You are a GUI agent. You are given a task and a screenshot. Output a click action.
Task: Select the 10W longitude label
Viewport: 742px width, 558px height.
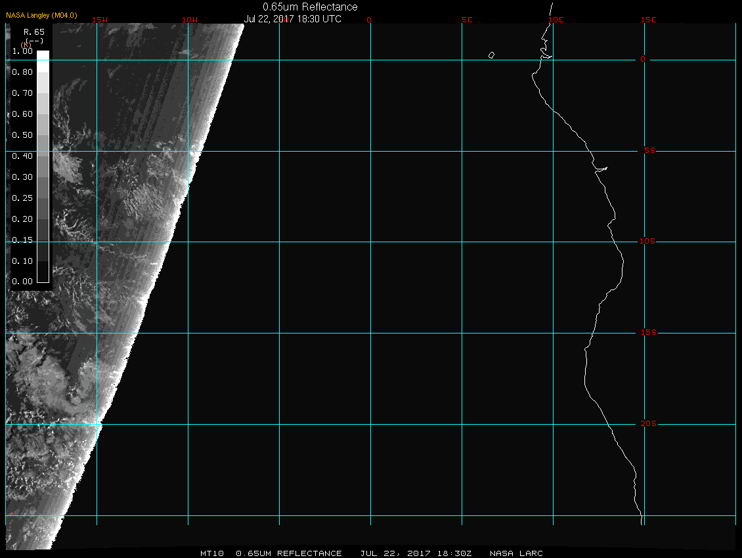click(x=189, y=20)
